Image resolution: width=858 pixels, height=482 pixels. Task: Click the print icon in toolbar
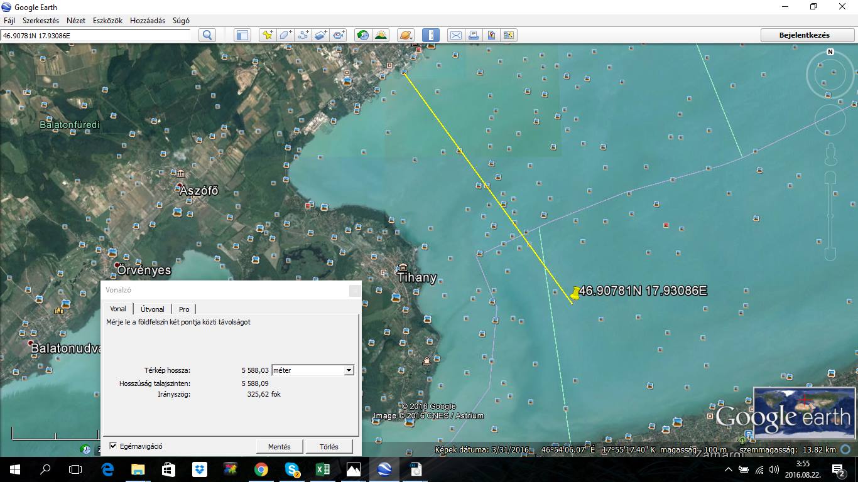pyautogui.click(x=474, y=35)
